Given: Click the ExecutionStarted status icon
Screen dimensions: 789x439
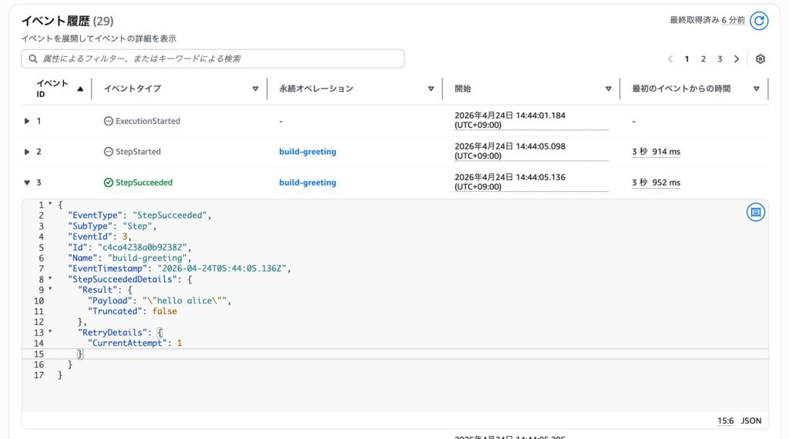Looking at the screenshot, I should coord(108,121).
